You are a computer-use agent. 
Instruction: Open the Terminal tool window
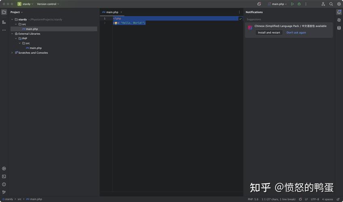pos(4,177)
